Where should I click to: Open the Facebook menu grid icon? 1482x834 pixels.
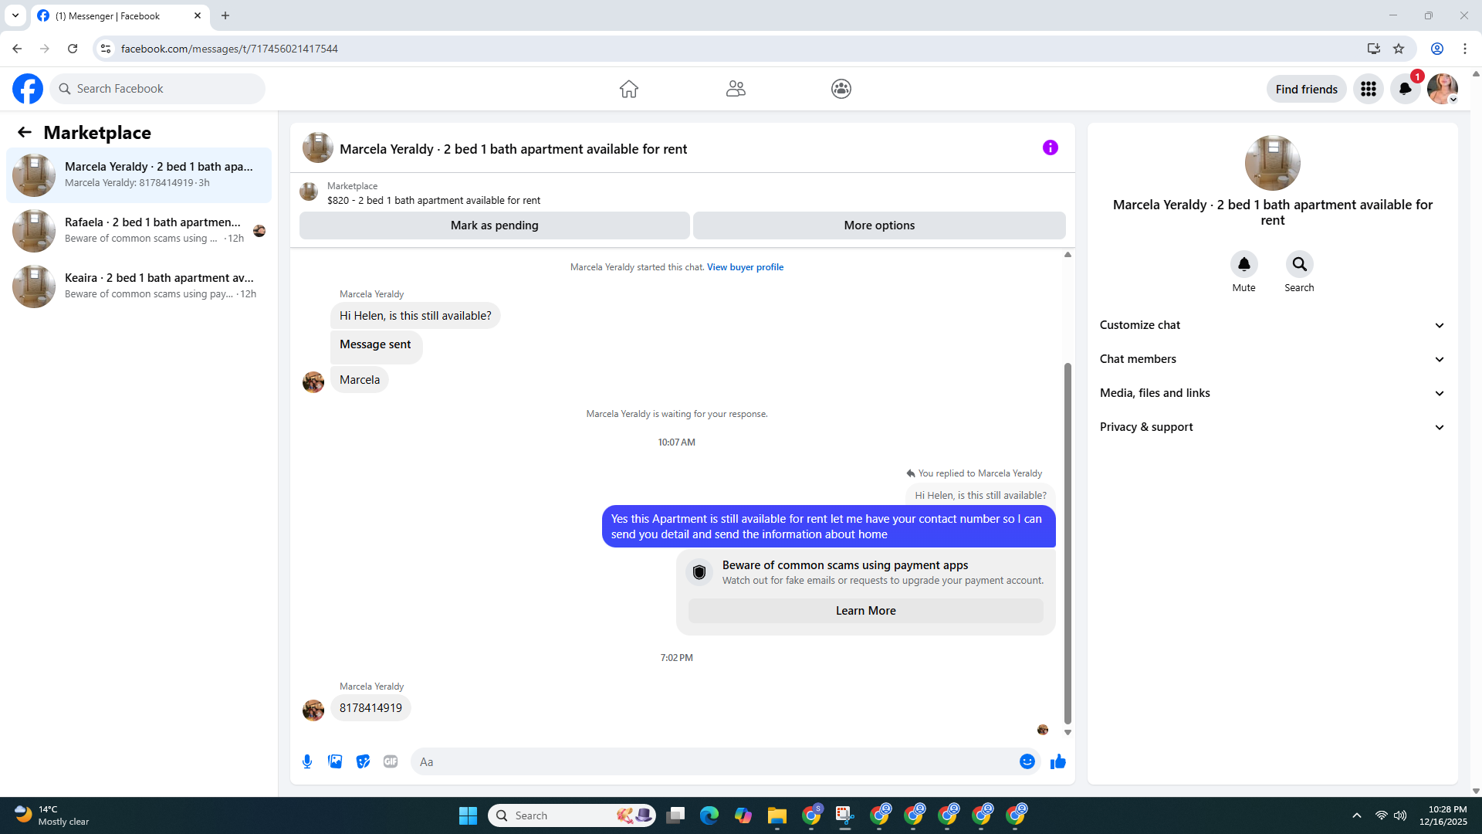click(1369, 89)
